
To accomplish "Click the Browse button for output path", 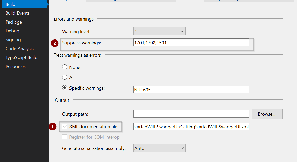I will tap(267, 114).
